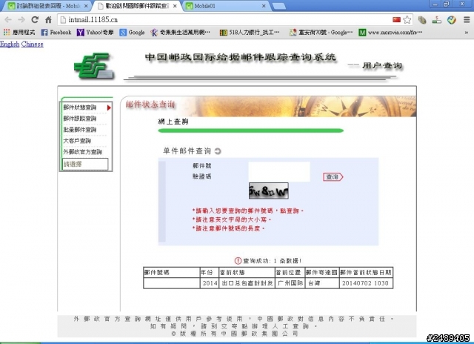Select 外郵政官方查詢 in the sidebar
This screenshot has height=344, width=474.
click(82, 152)
